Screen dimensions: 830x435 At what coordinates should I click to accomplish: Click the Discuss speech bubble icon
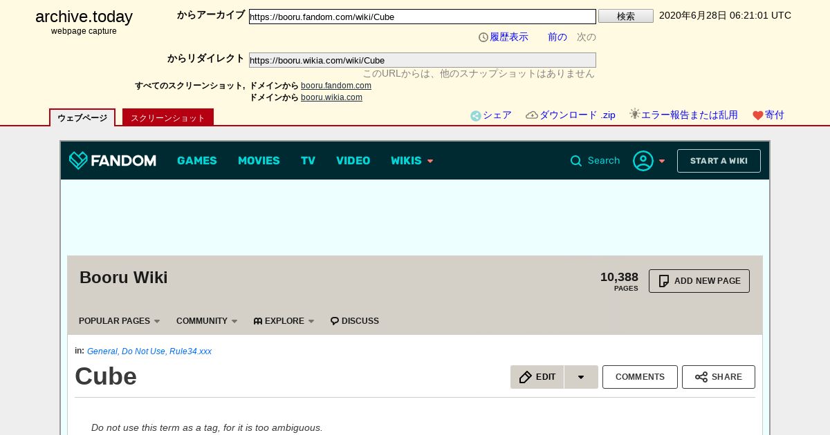click(335, 321)
